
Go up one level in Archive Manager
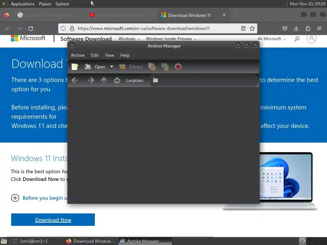[x=104, y=80]
